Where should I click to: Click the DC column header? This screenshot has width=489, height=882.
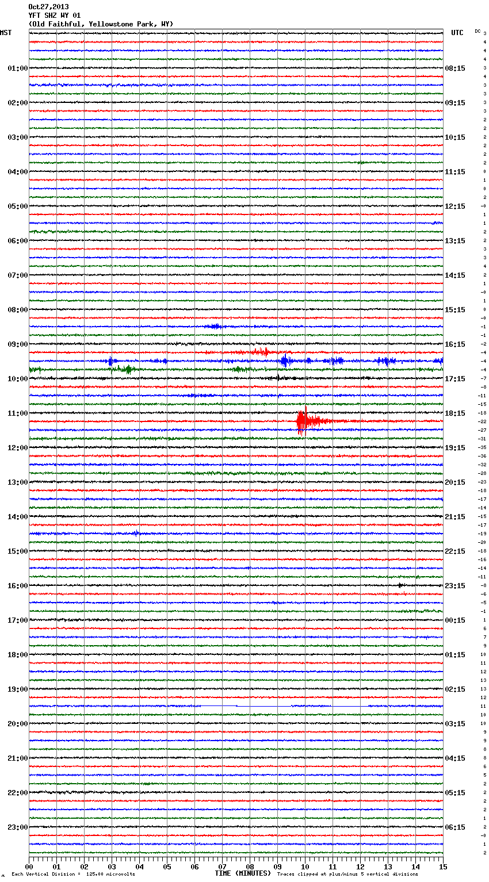pos(477,31)
